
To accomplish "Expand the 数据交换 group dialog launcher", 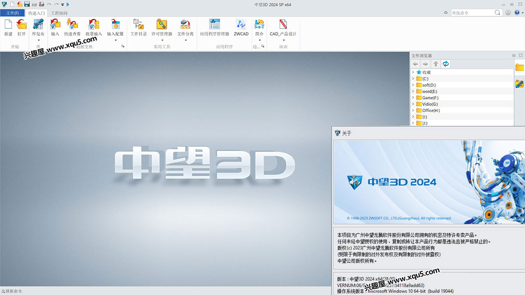I will (123, 46).
